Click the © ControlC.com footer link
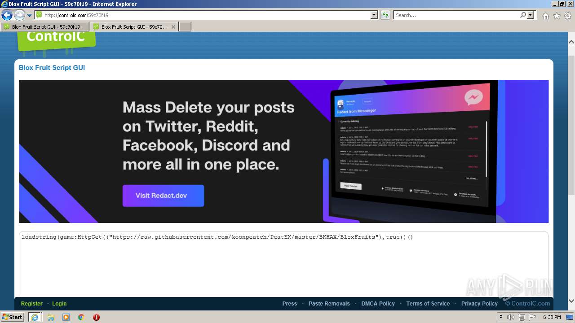This screenshot has width=575, height=323. coord(527,304)
